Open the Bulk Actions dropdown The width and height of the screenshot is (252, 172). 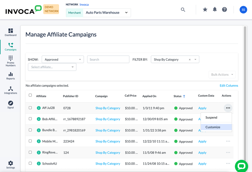[x=222, y=75]
